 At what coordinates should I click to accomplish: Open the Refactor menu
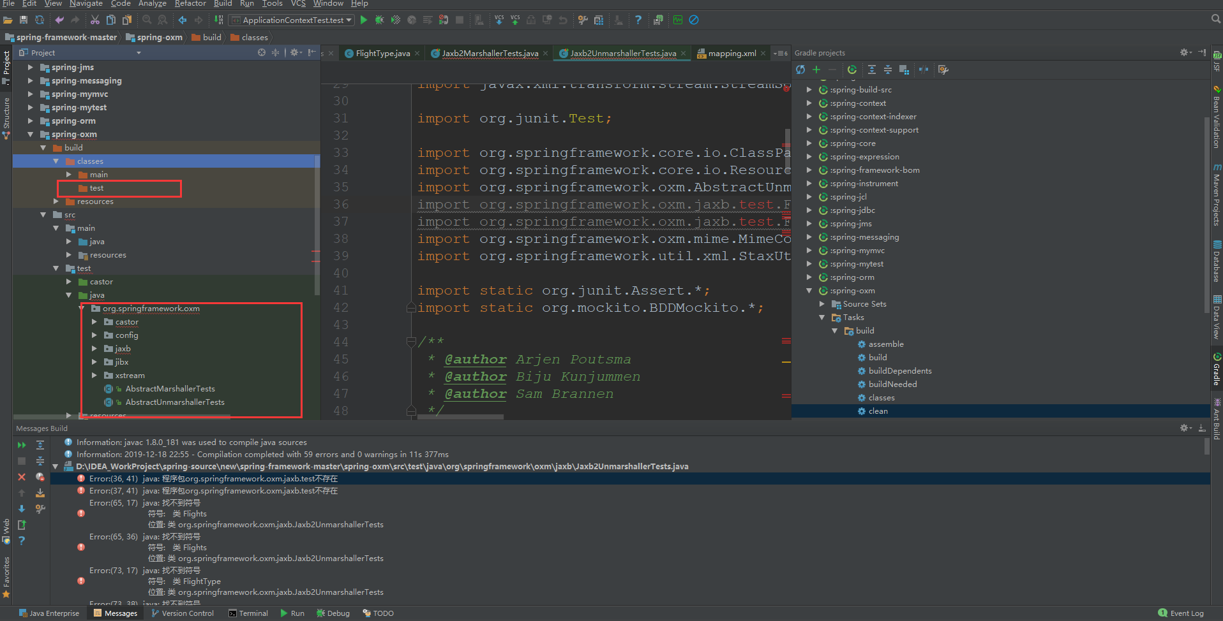coord(190,4)
